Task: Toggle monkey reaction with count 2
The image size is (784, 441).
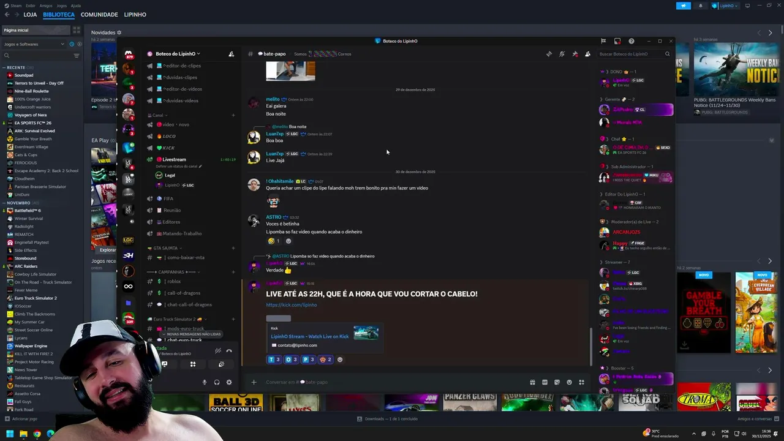Action: point(325,360)
